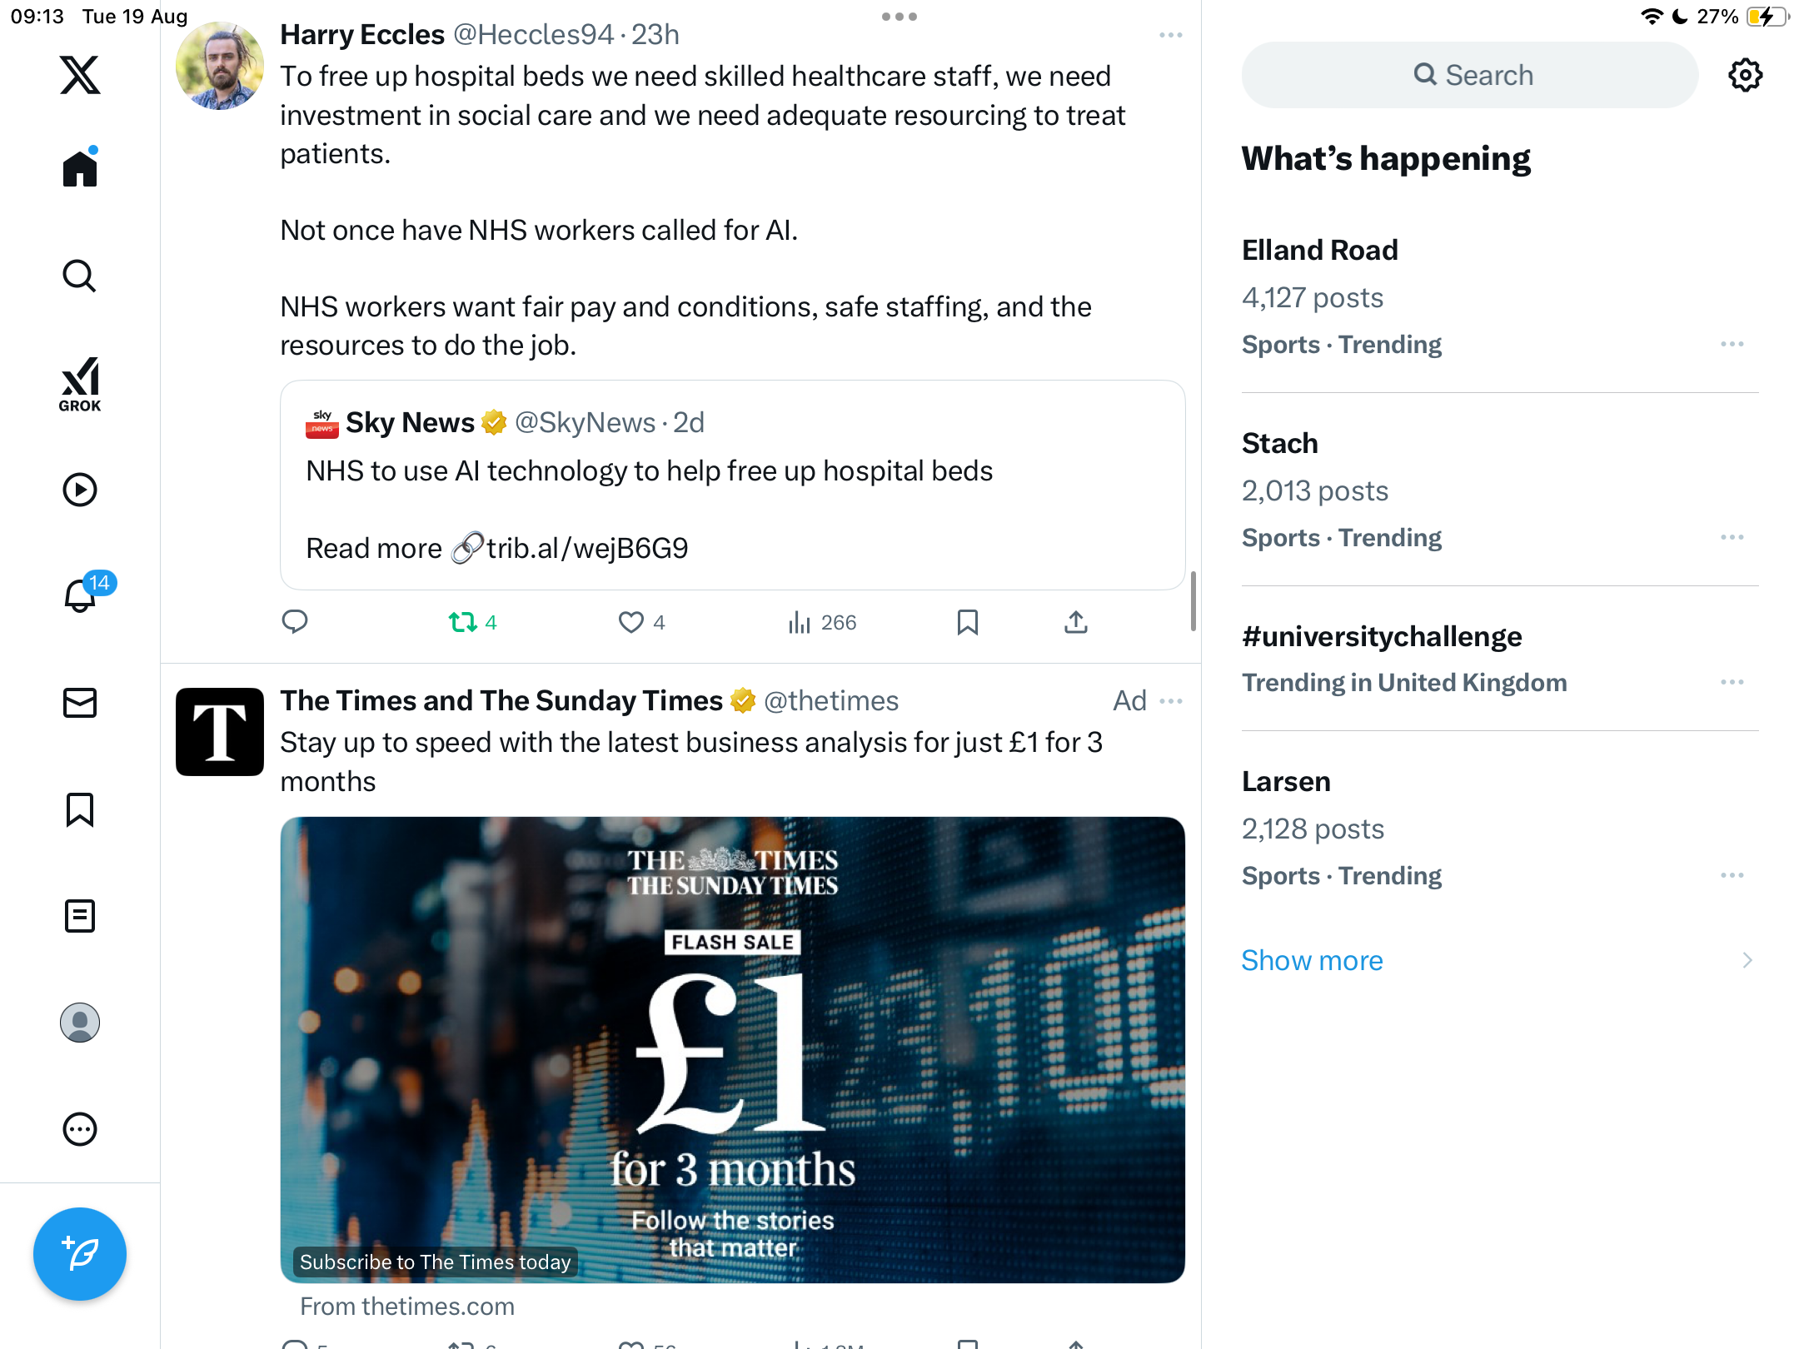Open direct messages envelope icon
Screen dimensions: 1799x1349
(80, 703)
